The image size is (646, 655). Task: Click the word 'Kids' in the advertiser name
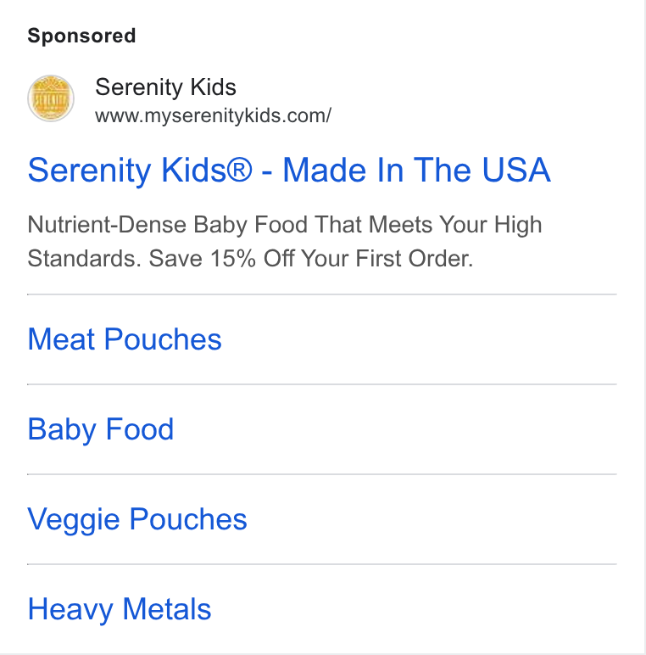(214, 87)
